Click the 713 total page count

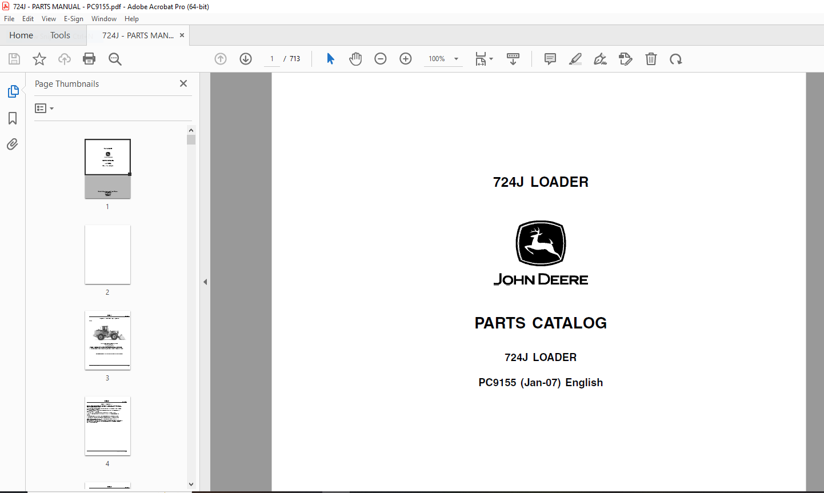coord(295,59)
